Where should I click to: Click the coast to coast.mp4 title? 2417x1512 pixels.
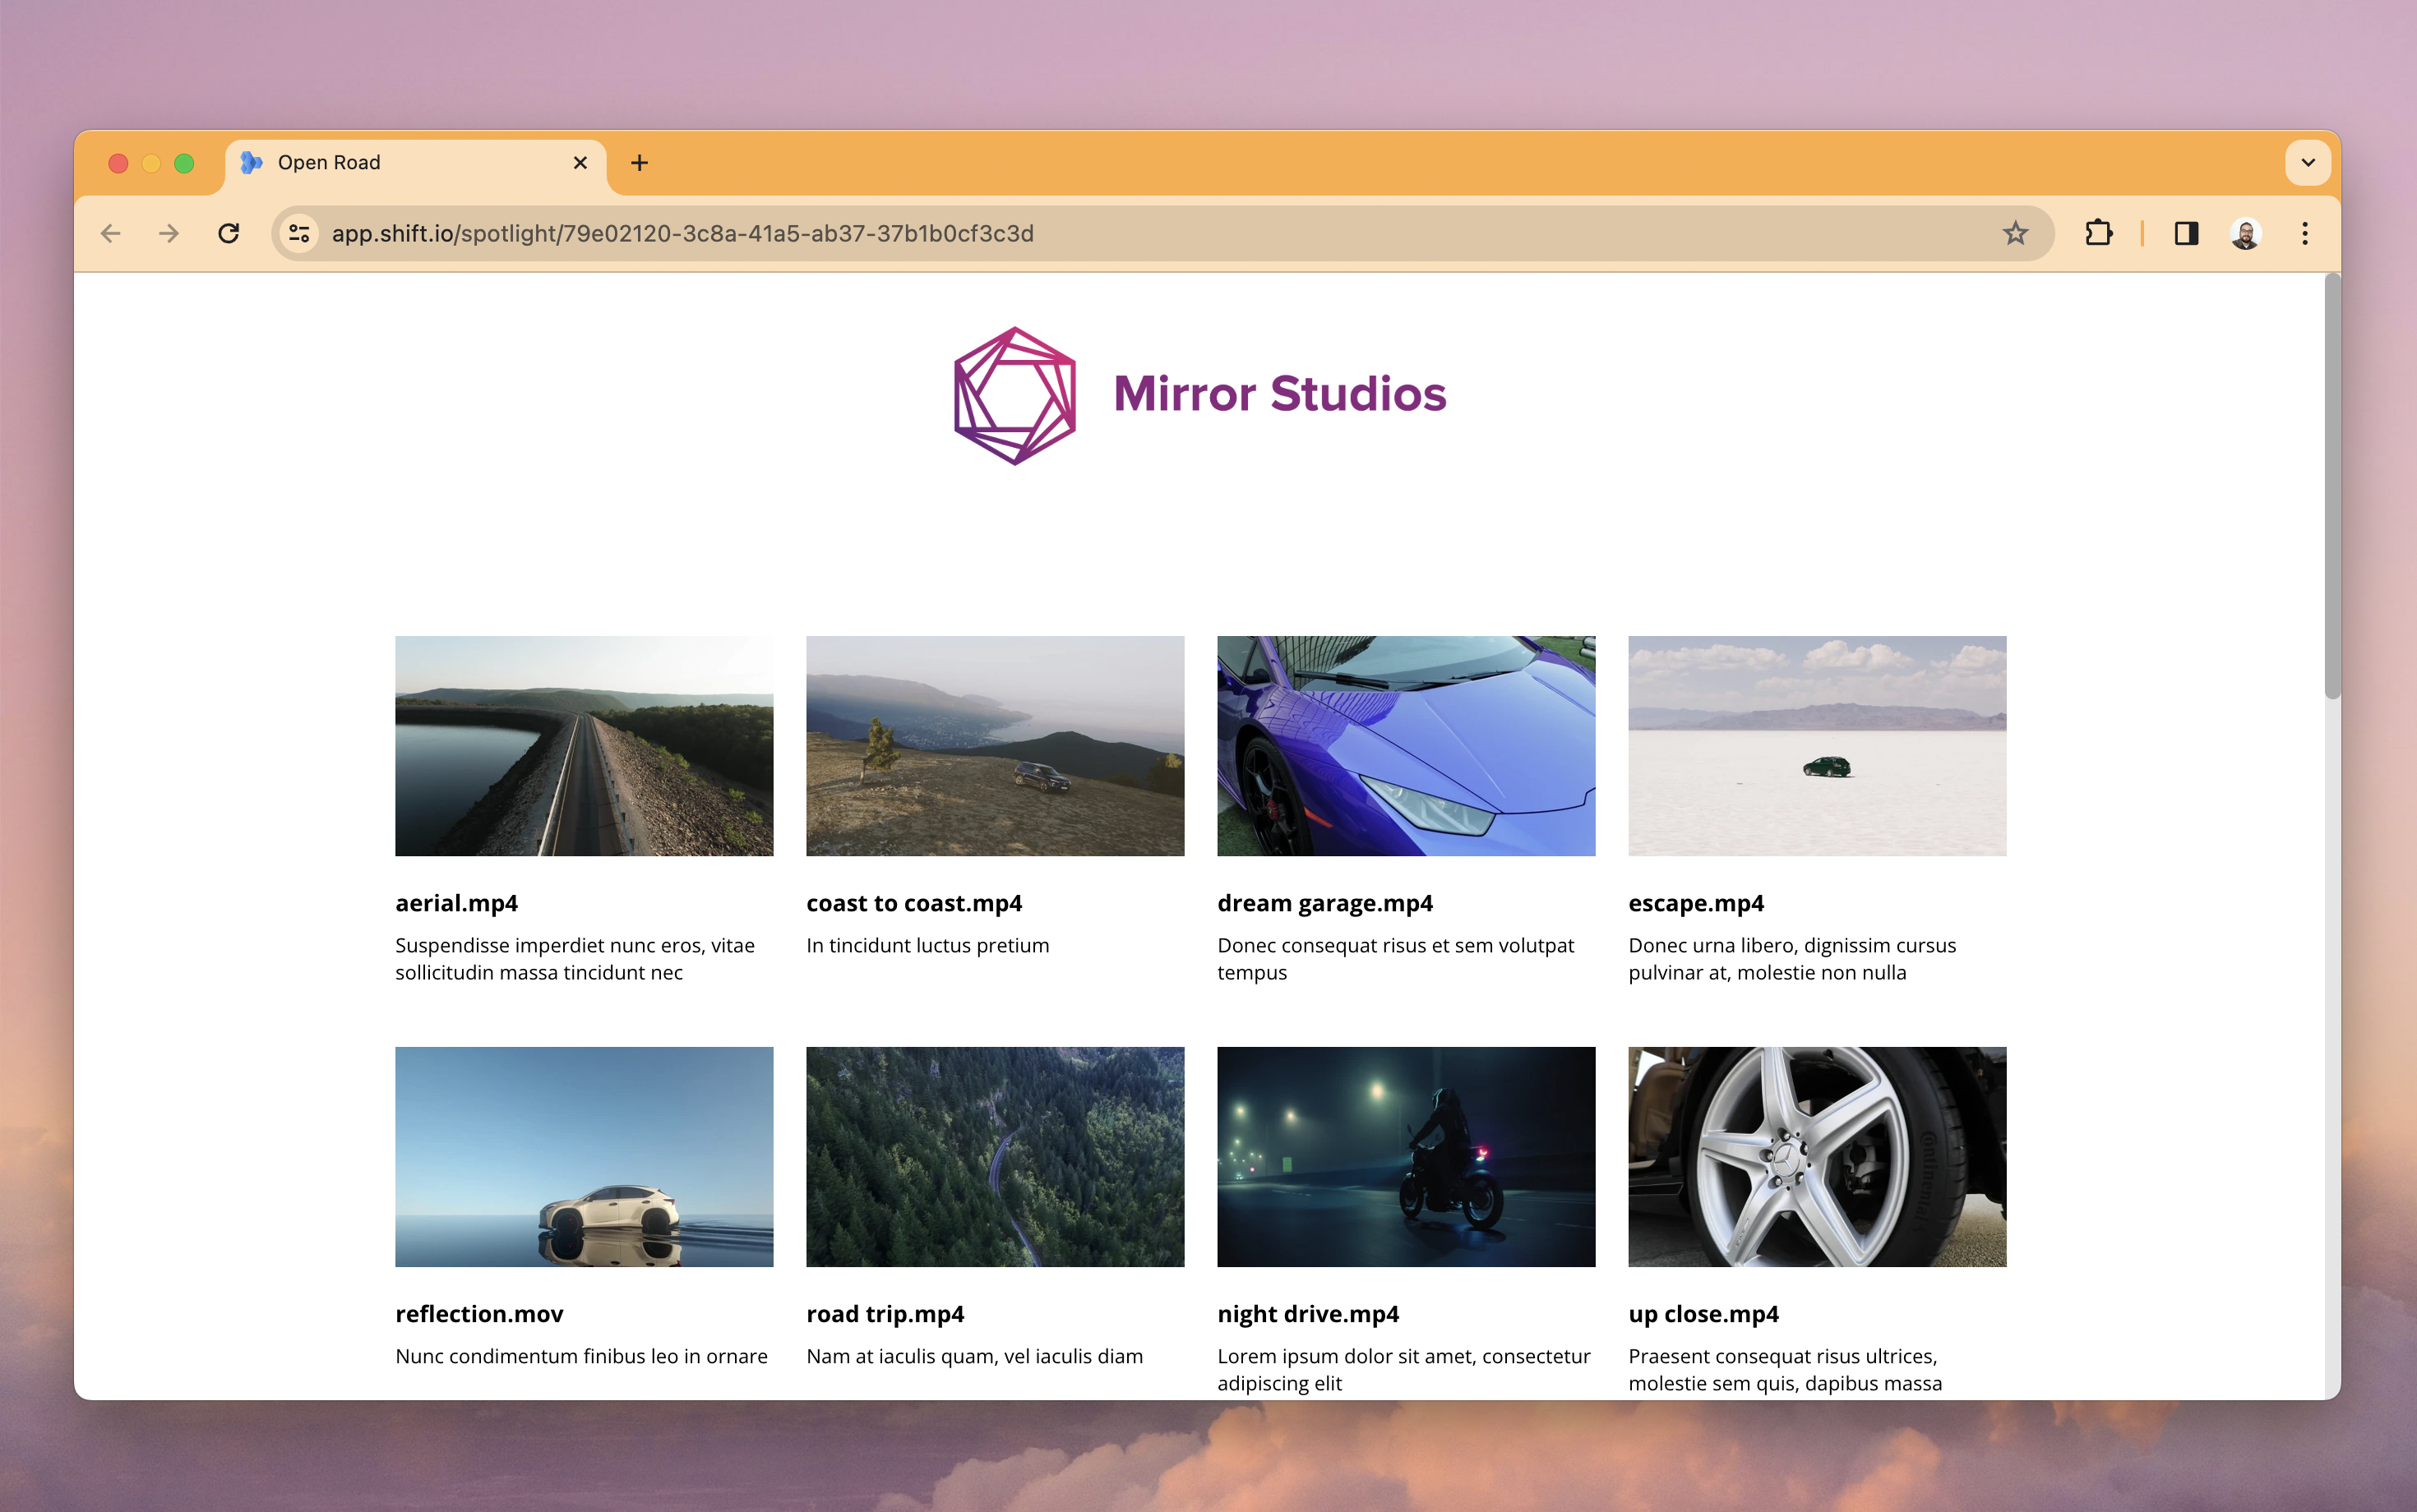coord(914,903)
